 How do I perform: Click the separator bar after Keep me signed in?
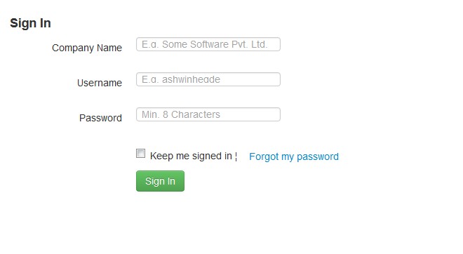[x=236, y=156]
